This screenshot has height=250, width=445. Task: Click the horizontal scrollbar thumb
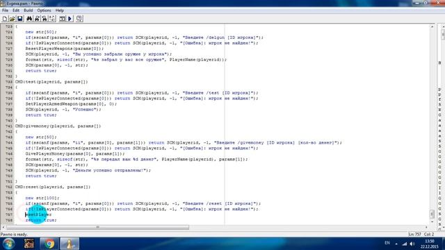tap(98, 227)
